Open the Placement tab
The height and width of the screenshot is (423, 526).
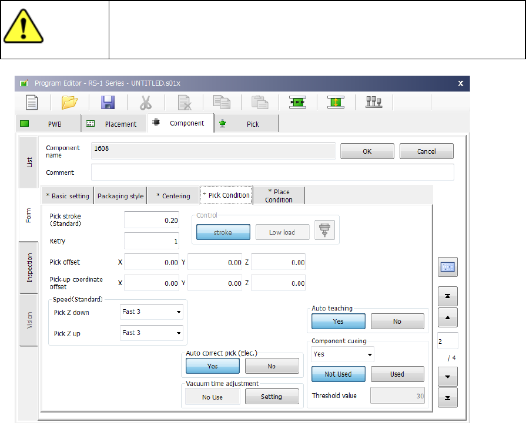[x=114, y=124]
